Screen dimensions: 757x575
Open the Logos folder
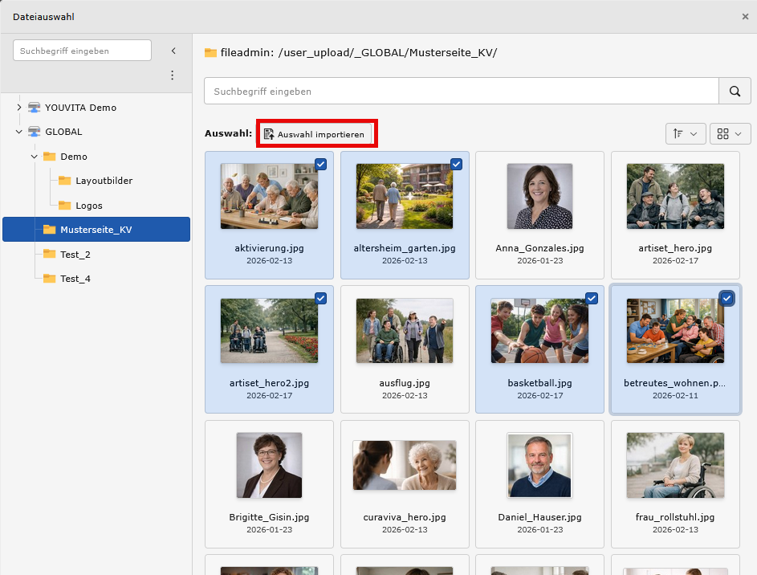(89, 205)
